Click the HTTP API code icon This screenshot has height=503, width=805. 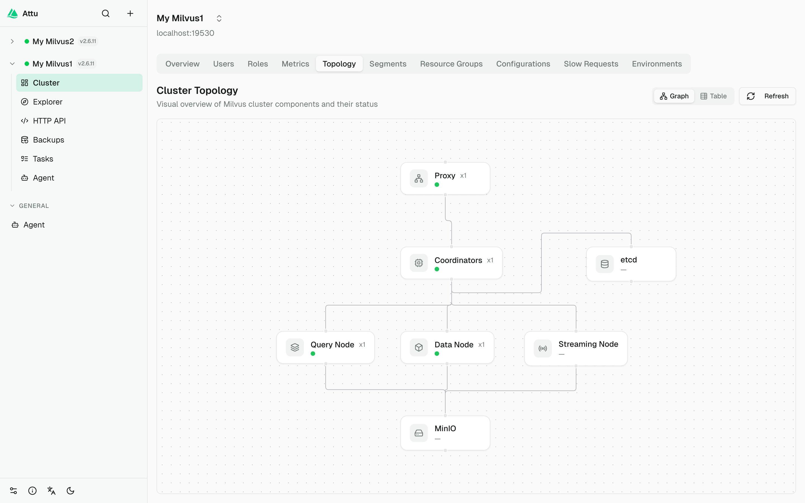coord(25,121)
